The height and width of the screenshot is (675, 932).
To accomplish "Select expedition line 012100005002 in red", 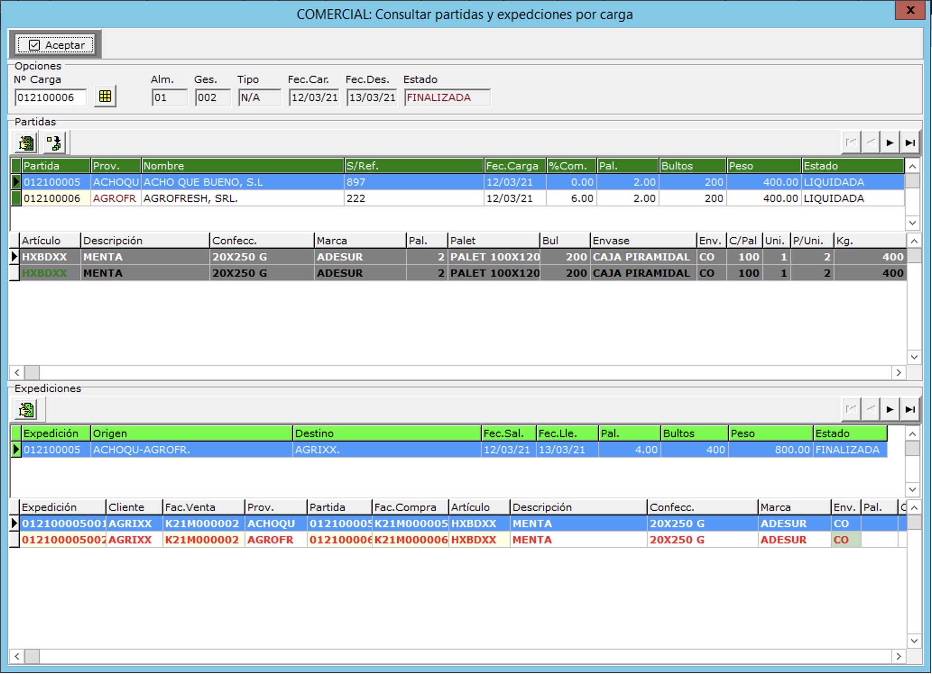I will click(63, 540).
